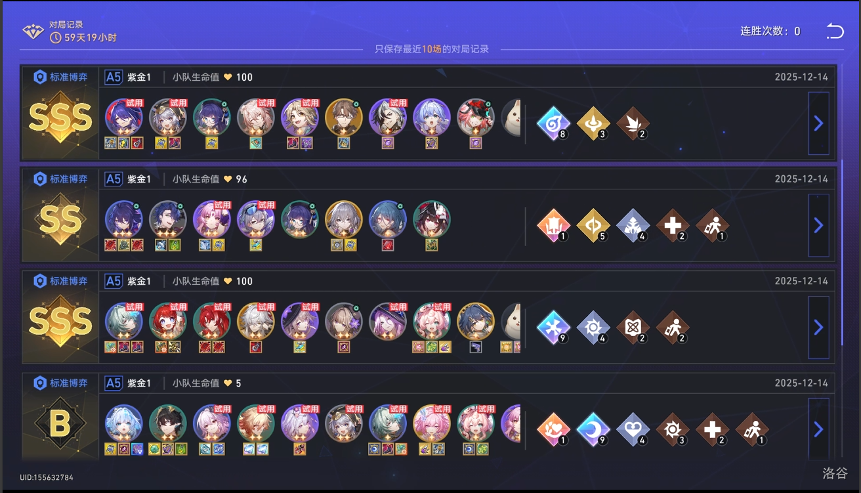Click the glasses character portrait in first row
The image size is (861, 493).
(x=344, y=118)
